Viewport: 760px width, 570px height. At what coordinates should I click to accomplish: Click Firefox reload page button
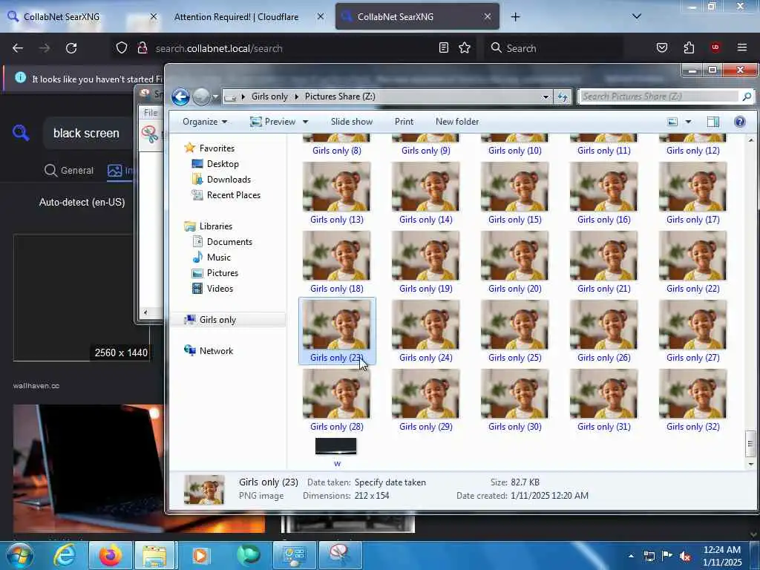pyautogui.click(x=71, y=48)
